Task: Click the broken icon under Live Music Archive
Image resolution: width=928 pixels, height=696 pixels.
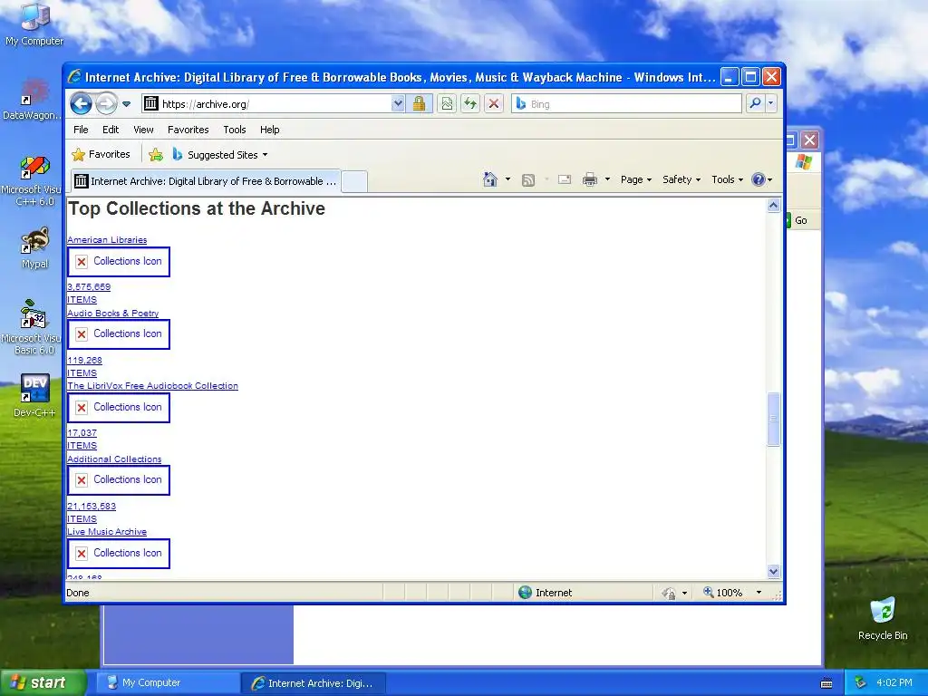Action: click(x=119, y=554)
